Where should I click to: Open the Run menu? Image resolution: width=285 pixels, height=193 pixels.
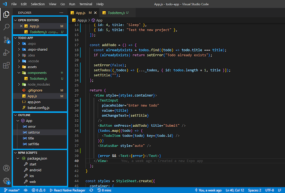tap(72, 4)
